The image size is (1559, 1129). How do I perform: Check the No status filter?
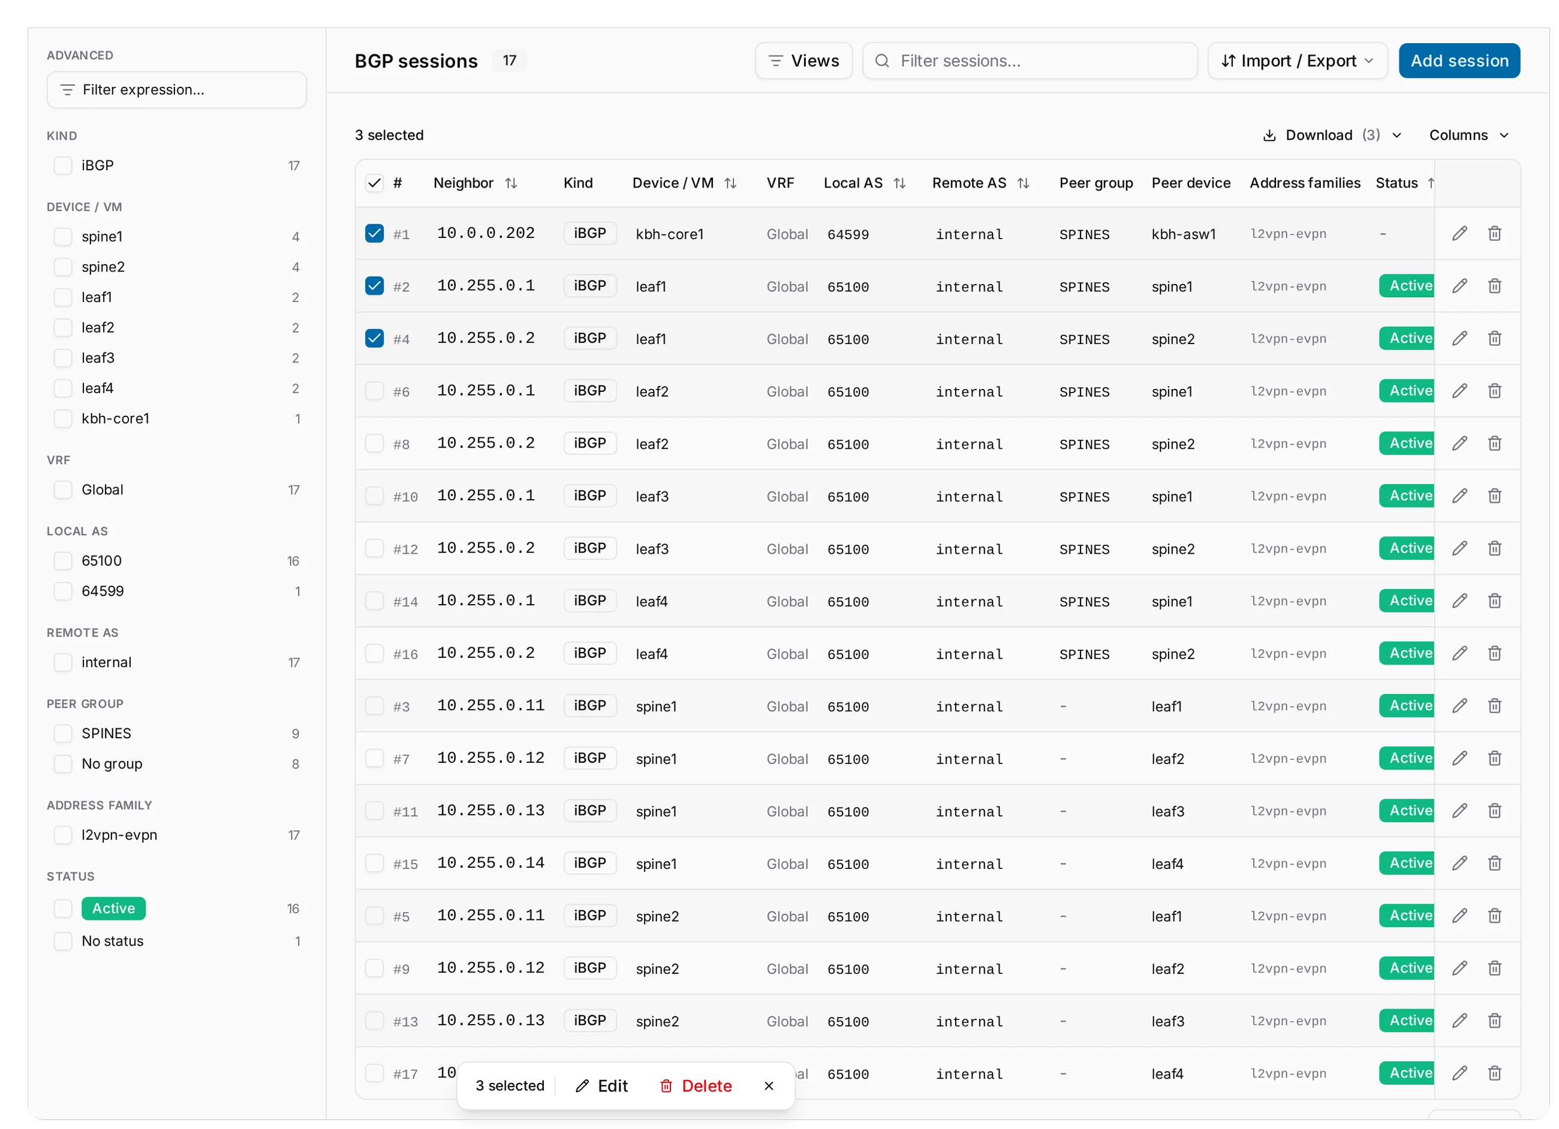coord(63,941)
